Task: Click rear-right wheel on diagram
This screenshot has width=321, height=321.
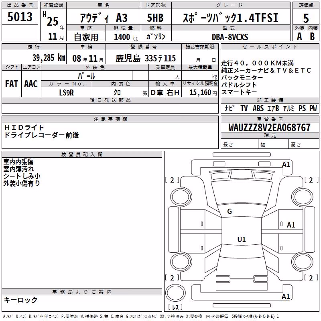Action: click(x=302, y=263)
